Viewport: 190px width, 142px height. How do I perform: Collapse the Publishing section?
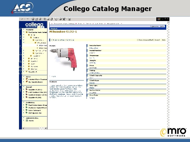[24, 102]
